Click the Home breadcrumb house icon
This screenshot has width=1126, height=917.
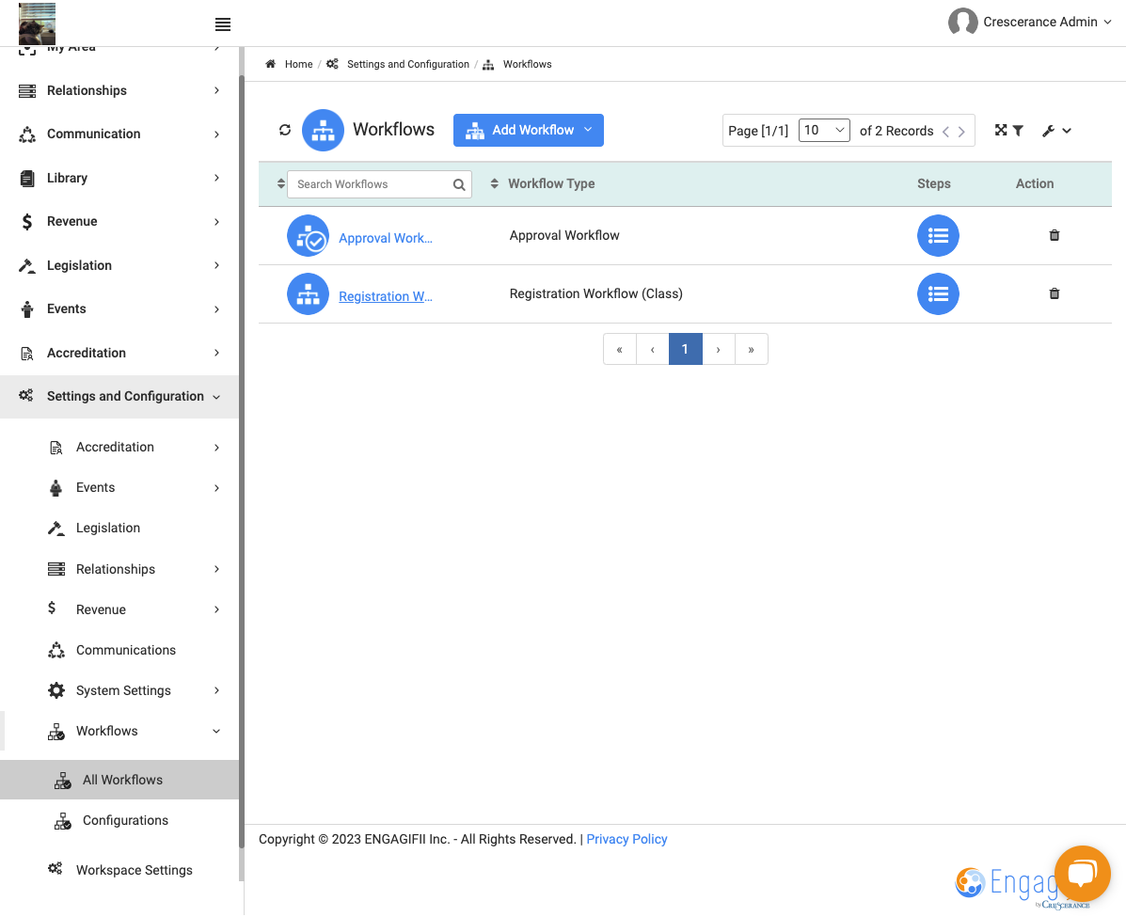coord(271,64)
